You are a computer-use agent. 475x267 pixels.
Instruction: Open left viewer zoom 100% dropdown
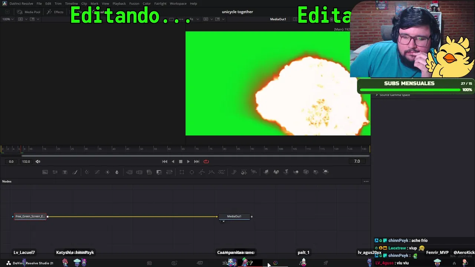coord(7,19)
